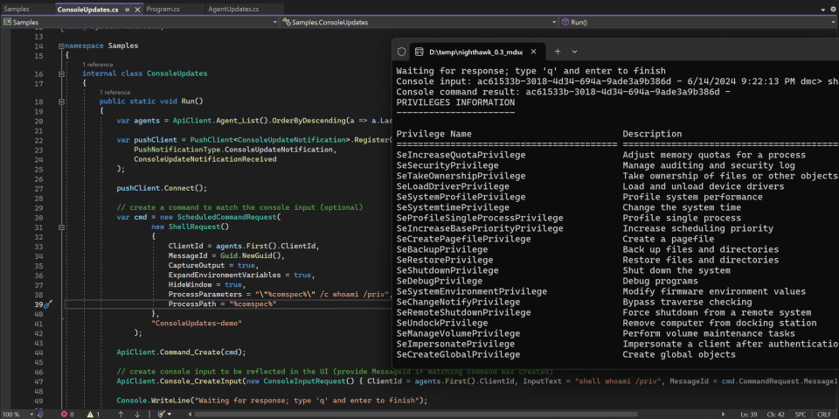
Task: Pin the ConsoleUpdates.cs tab
Action: (128, 9)
